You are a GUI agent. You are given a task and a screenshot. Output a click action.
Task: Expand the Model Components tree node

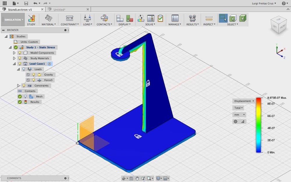point(14,53)
